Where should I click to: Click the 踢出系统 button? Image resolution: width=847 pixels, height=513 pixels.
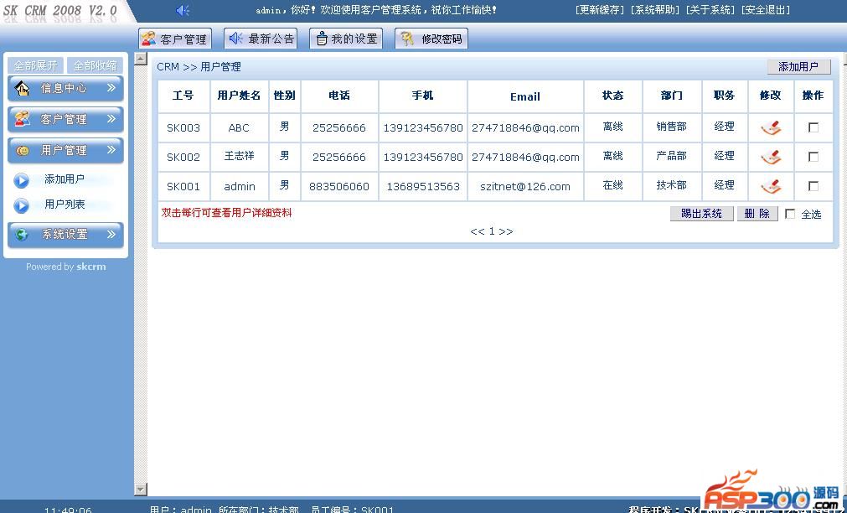(x=702, y=214)
